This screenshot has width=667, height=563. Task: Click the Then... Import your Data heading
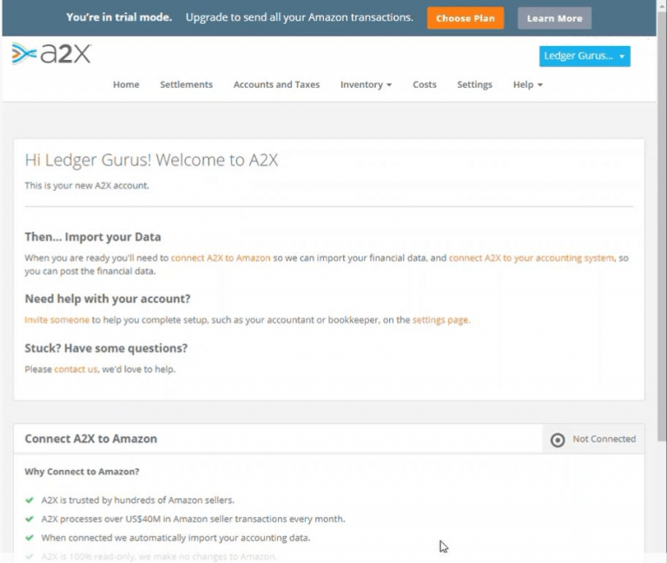coord(93,237)
